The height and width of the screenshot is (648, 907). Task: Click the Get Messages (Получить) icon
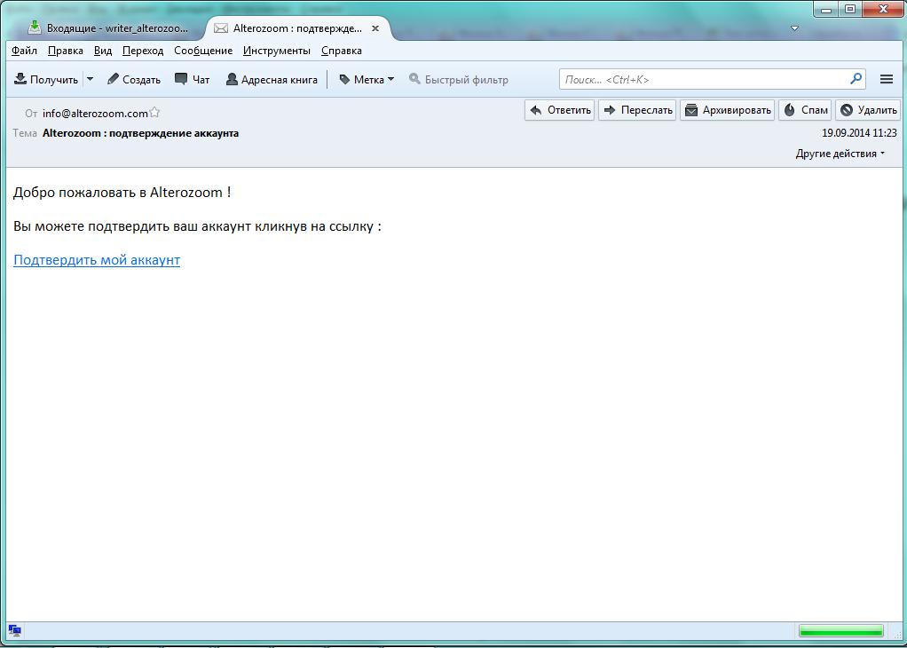[20, 79]
